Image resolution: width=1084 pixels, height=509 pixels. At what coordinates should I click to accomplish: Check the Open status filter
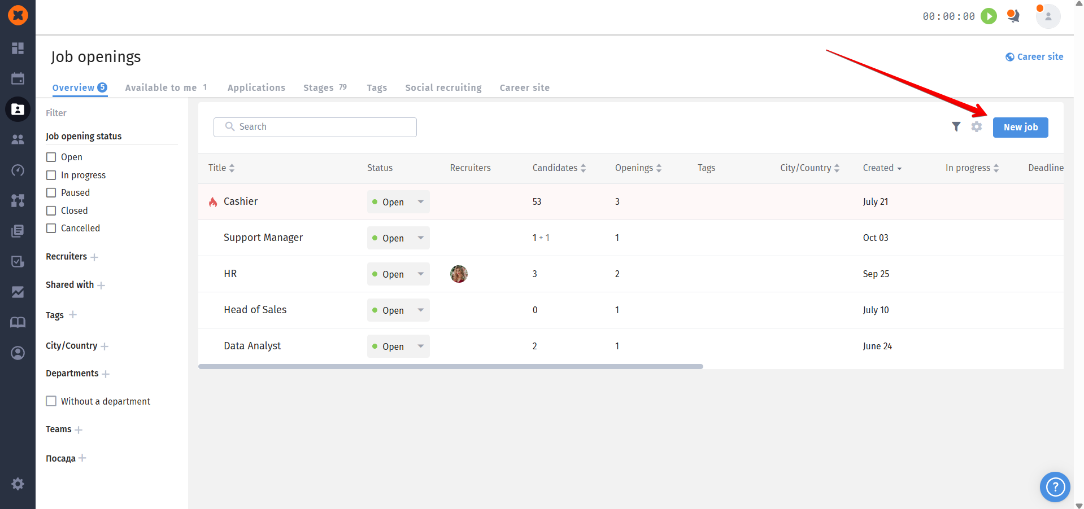pyautogui.click(x=51, y=157)
